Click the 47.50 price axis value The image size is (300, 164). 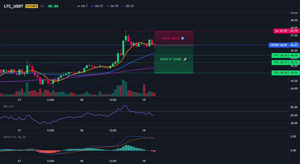294,35
